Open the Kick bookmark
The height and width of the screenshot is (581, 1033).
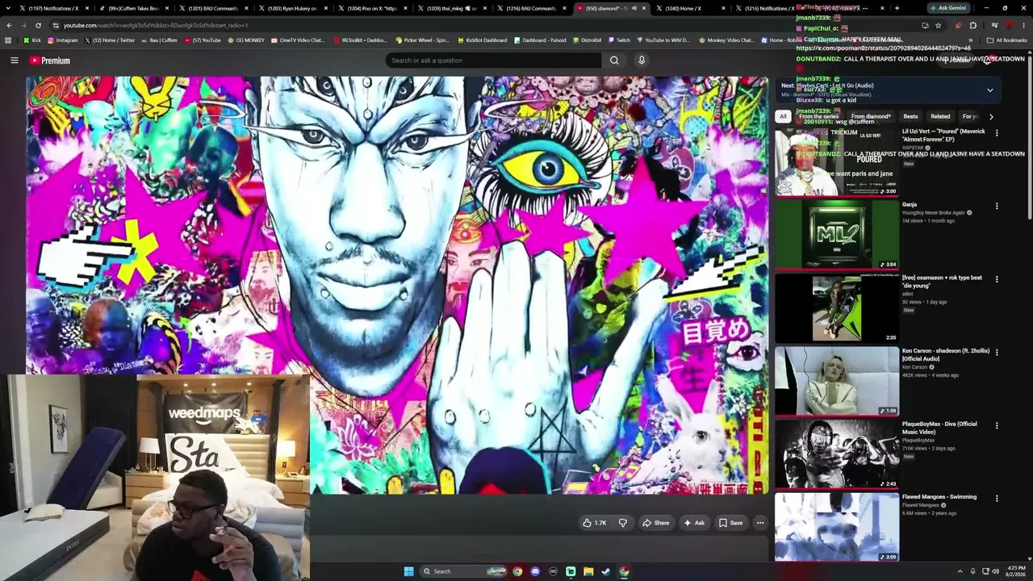tap(32, 40)
